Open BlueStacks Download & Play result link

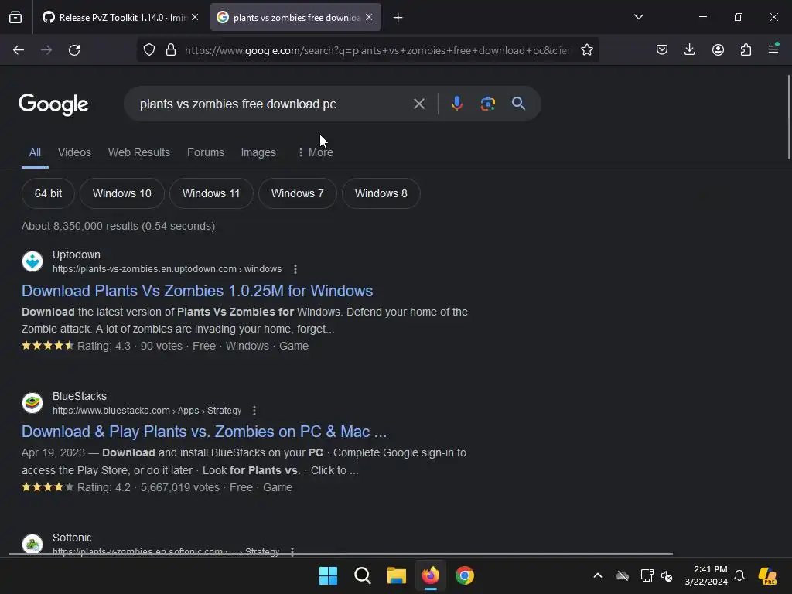204,432
